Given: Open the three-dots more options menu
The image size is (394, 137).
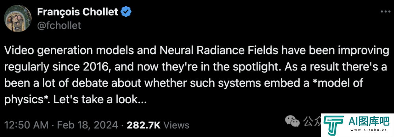Looking at the screenshot, I should 385,12.
